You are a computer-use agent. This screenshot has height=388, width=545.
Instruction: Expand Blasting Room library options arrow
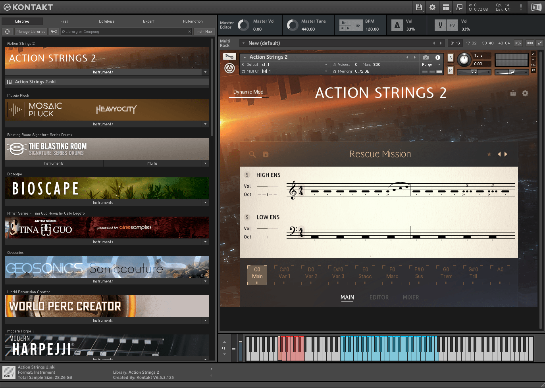click(x=205, y=163)
